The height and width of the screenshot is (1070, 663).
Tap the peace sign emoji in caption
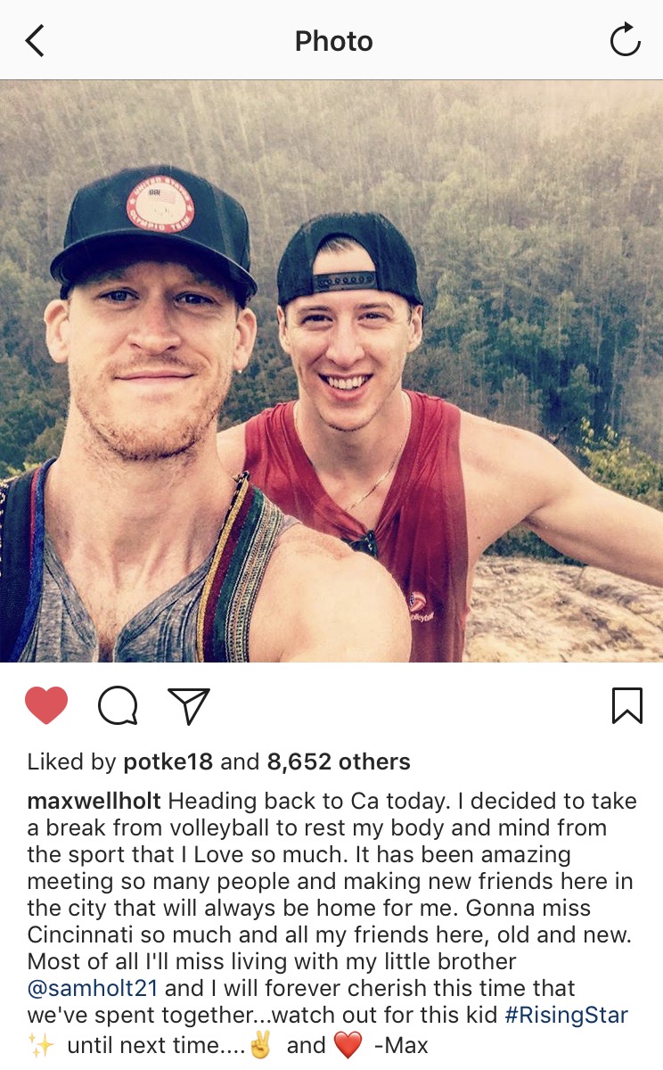[258, 1044]
